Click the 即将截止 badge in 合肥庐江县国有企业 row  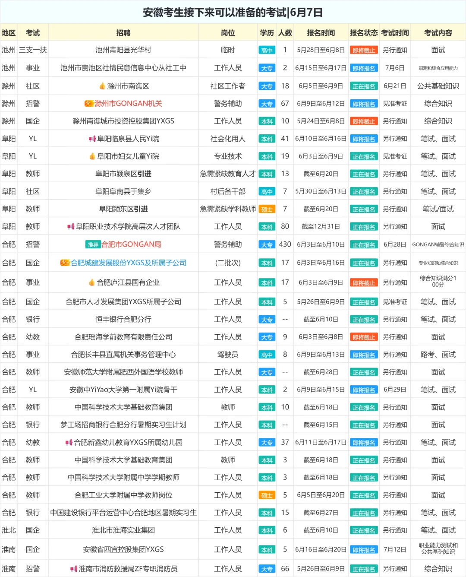tap(364, 283)
